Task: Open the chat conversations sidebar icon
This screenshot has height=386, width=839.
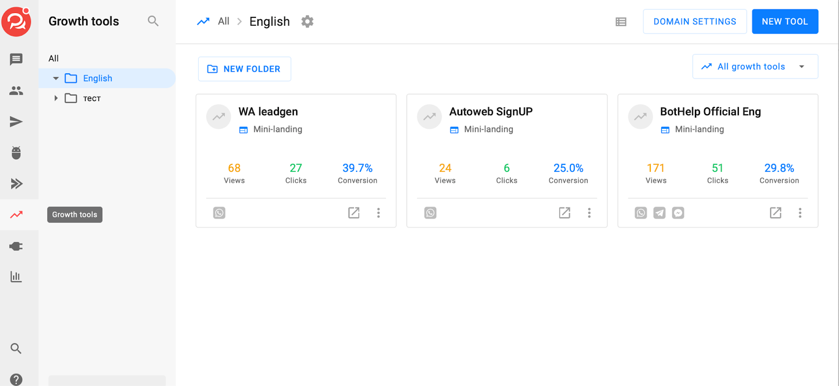Action: click(16, 59)
